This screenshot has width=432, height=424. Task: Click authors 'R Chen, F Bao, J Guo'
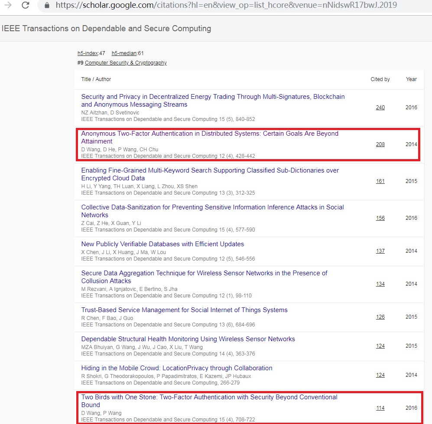[x=107, y=318]
